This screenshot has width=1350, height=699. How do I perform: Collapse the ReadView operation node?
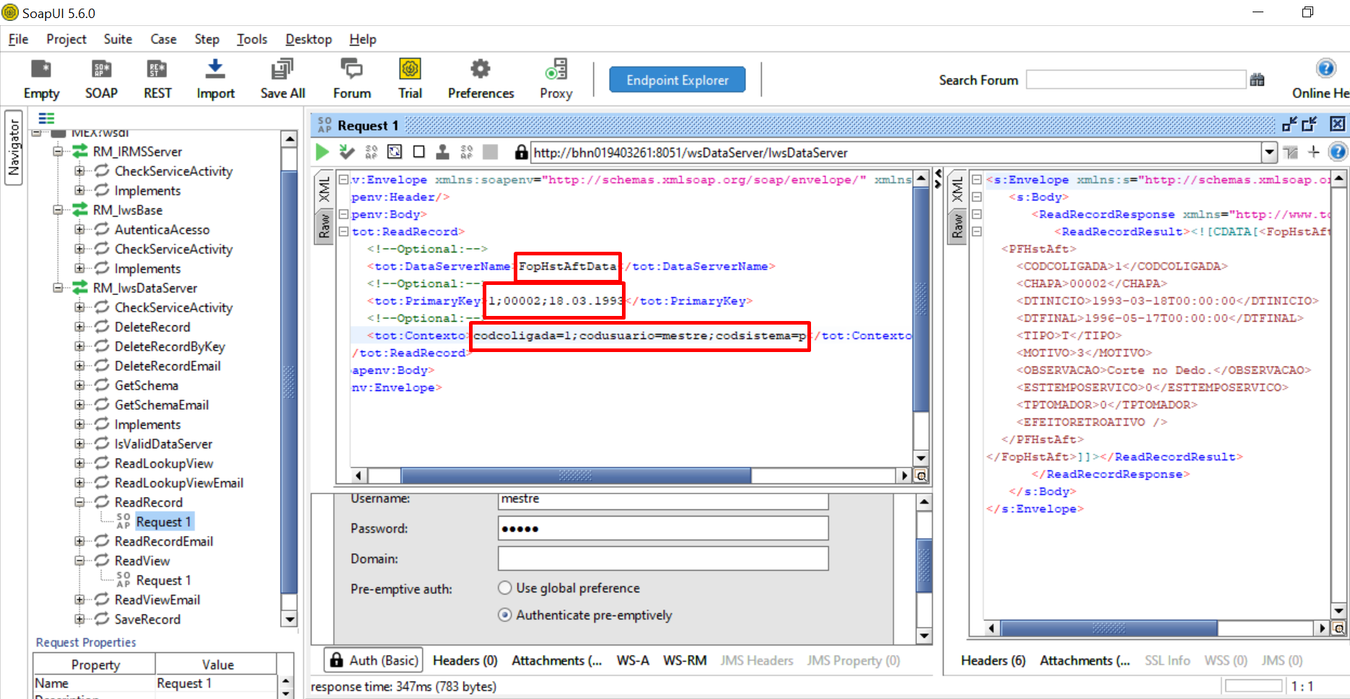point(79,560)
